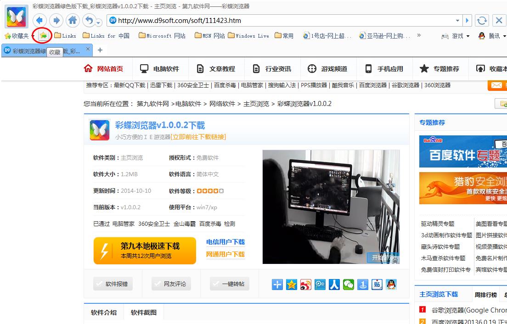Go to the browser Home page button
The height and width of the screenshot is (324, 507).
[73, 21]
